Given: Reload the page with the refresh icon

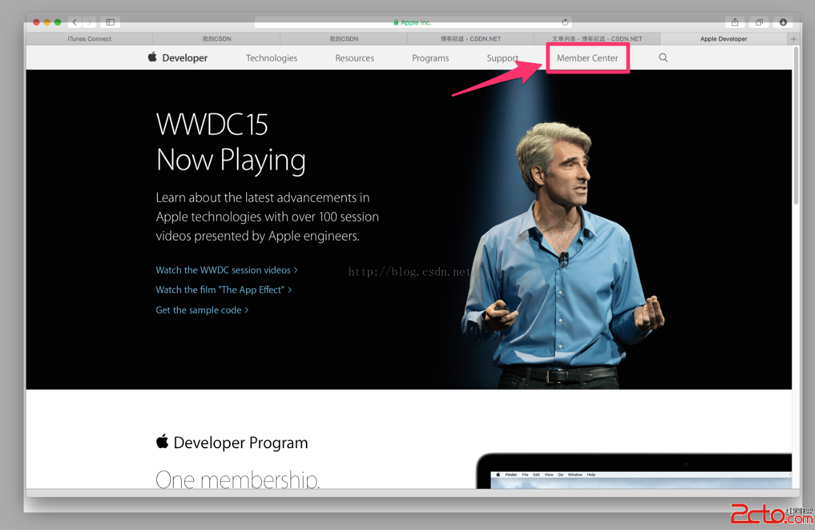Looking at the screenshot, I should [565, 22].
